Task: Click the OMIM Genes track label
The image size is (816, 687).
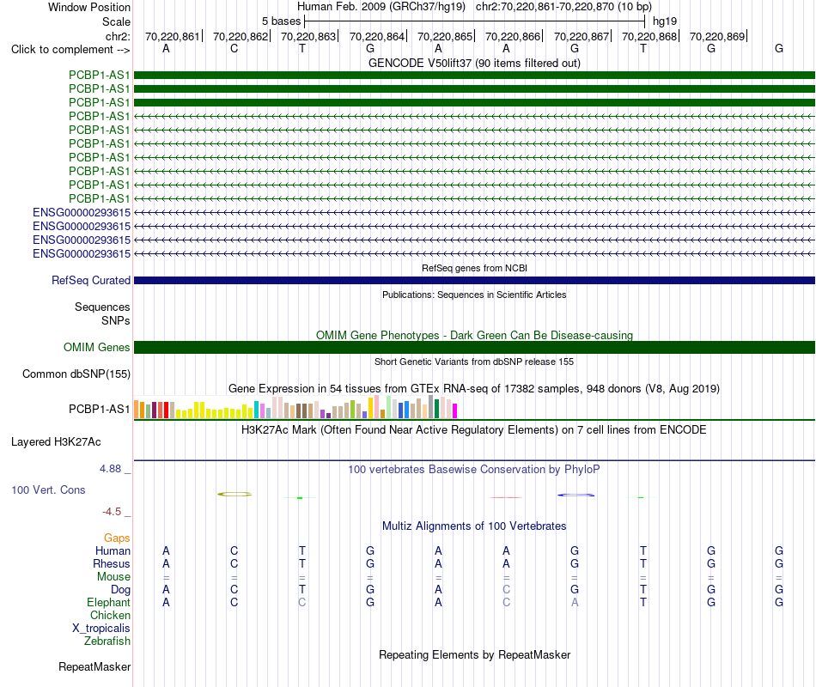Action: pyautogui.click(x=97, y=347)
